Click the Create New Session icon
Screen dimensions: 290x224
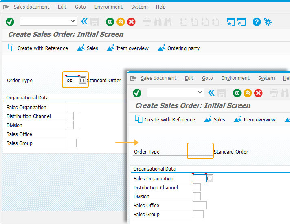pos(231,22)
